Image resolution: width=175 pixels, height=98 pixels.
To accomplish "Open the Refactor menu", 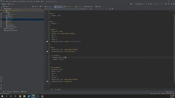I will pyautogui.click(x=24, y=1).
